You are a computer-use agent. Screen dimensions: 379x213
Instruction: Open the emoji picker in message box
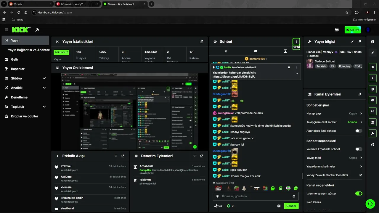tap(294, 196)
